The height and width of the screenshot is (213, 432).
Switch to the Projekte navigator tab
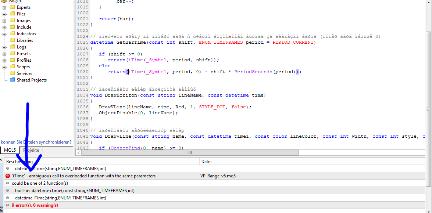31,150
